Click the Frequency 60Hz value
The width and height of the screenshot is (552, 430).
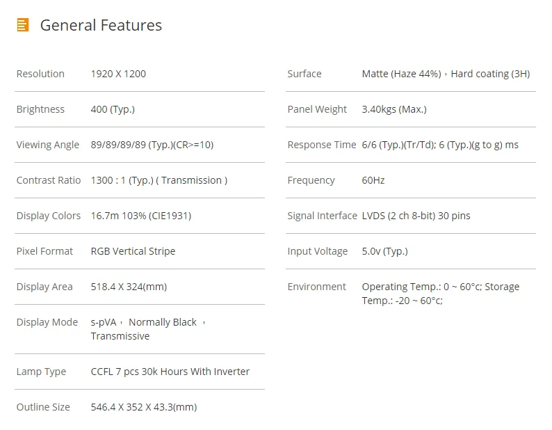pos(373,180)
